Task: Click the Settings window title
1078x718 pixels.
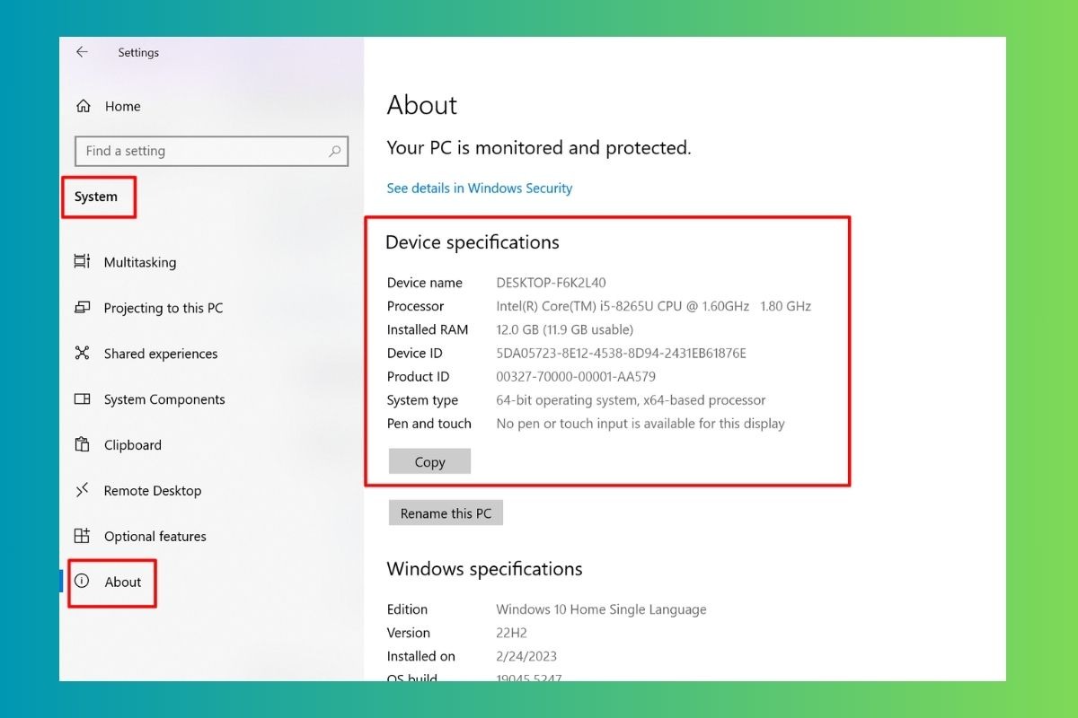Action: [138, 53]
